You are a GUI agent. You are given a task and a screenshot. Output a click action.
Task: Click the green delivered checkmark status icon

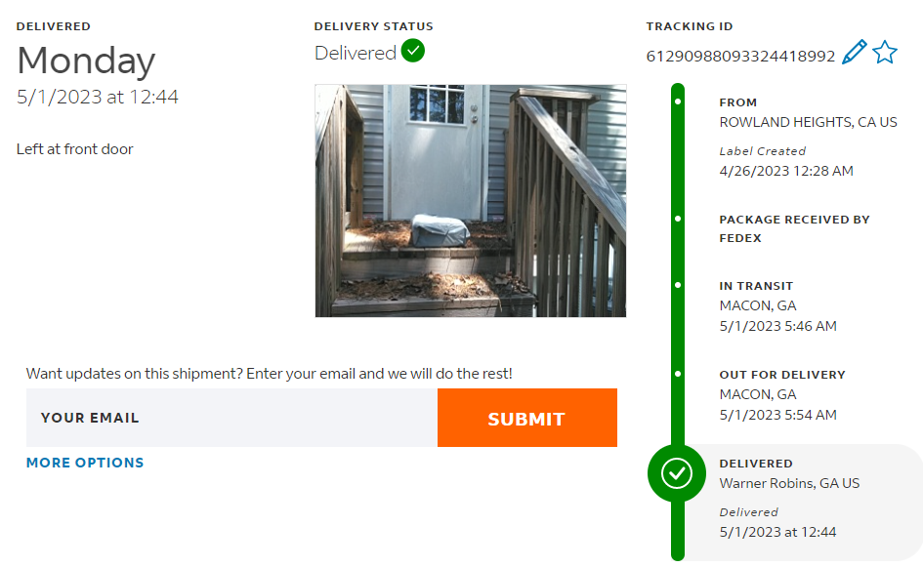click(413, 51)
